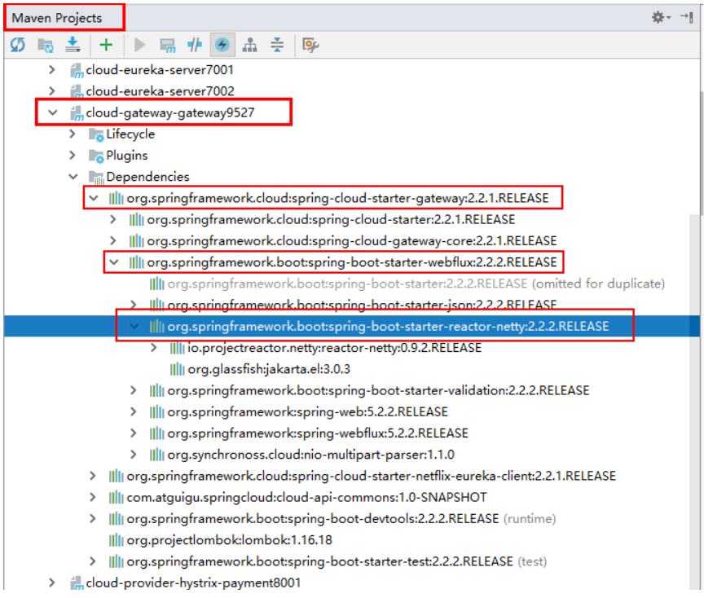Select the Maven Projects panel title

pyautogui.click(x=57, y=18)
